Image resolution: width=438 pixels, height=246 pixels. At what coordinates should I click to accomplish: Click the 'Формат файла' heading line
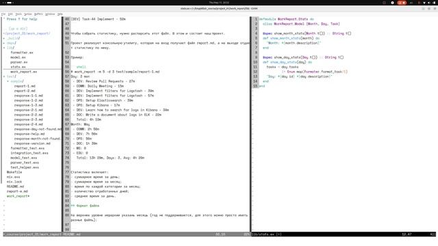click(x=85, y=206)
